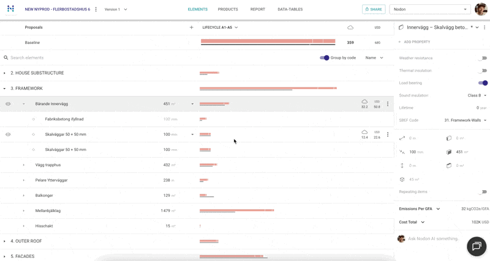The width and height of the screenshot is (490, 261).
Task: Add a new proposal with plus icon
Action: 191,28
